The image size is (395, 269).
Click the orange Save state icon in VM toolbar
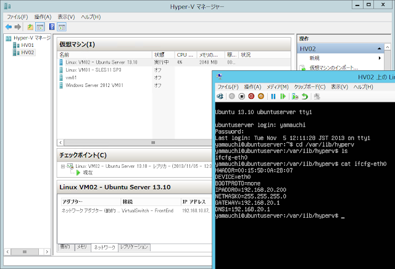[261, 96]
